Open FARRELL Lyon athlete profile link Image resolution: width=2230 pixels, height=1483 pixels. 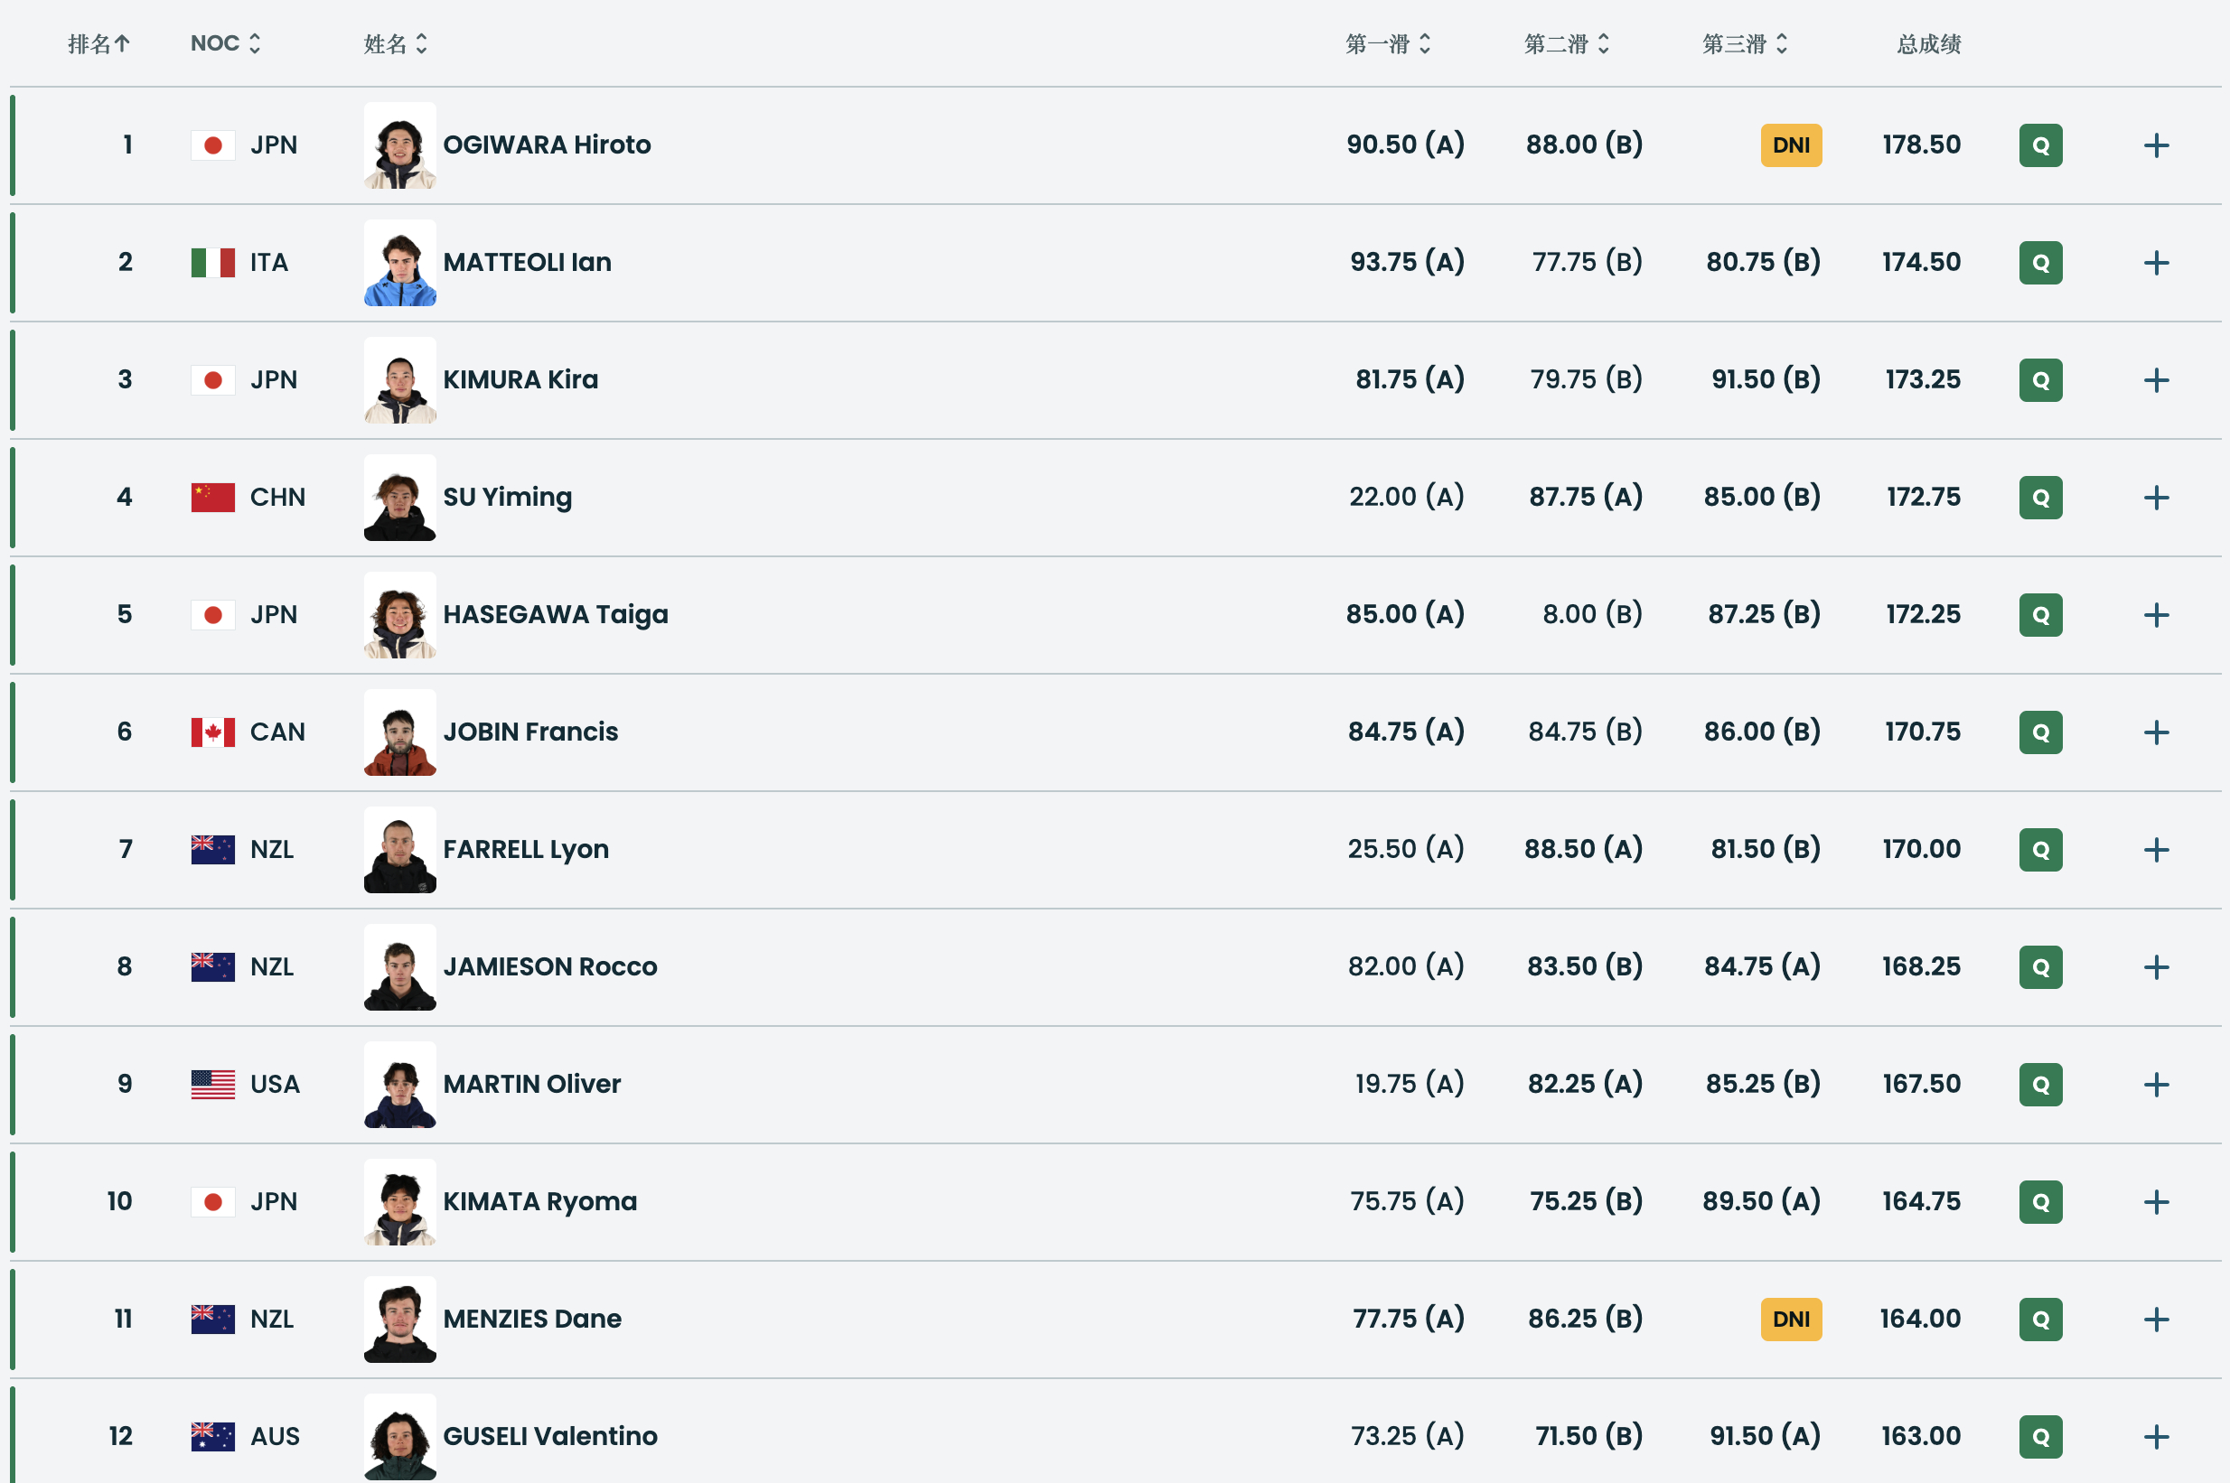pos(525,849)
